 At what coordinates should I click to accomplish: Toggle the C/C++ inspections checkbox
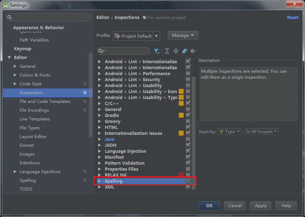[188, 103]
